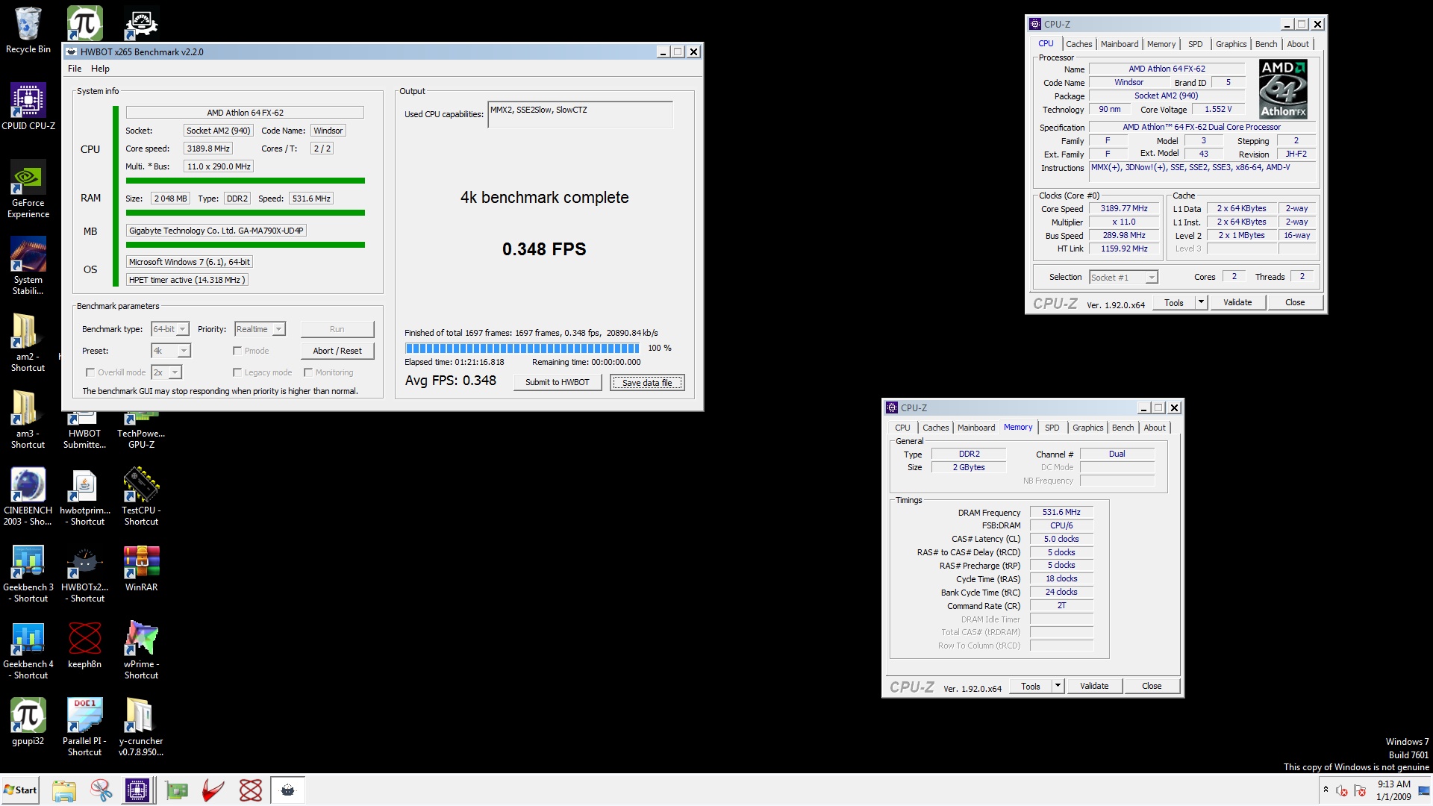
Task: Launch HWBOTx265 Shortcut desktop icon
Action: tap(85, 574)
